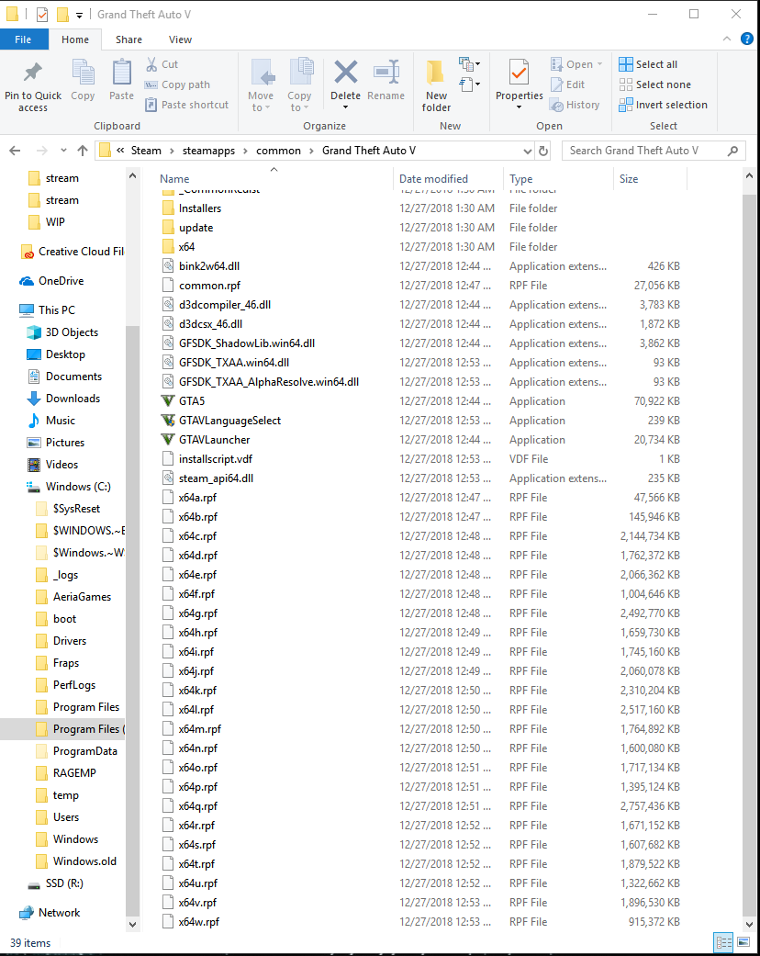
Task: Click Invert selection
Action: pyautogui.click(x=663, y=105)
